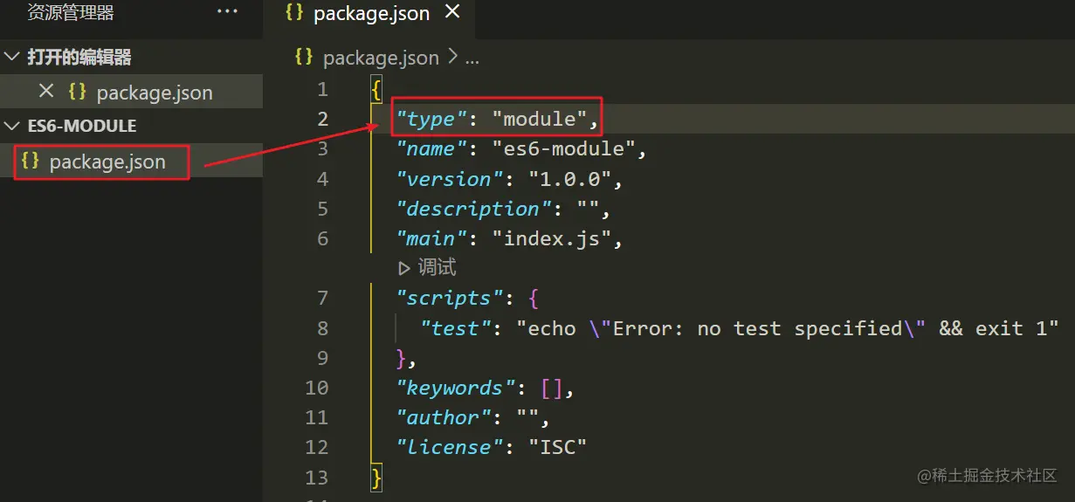Viewport: 1075px width, 502px height.
Task: Click the "version" key
Action: 450,179
